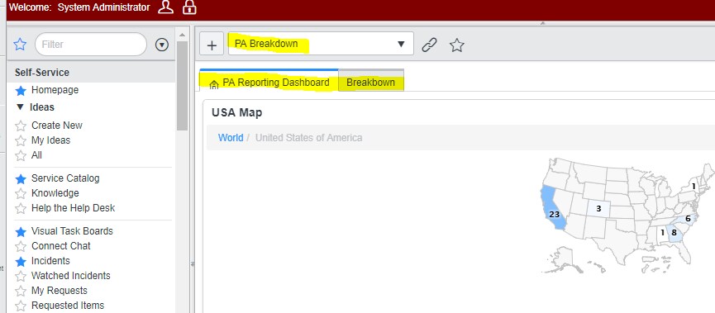Toggle the Knowledge favorite star
The image size is (715, 313).
[x=21, y=193]
